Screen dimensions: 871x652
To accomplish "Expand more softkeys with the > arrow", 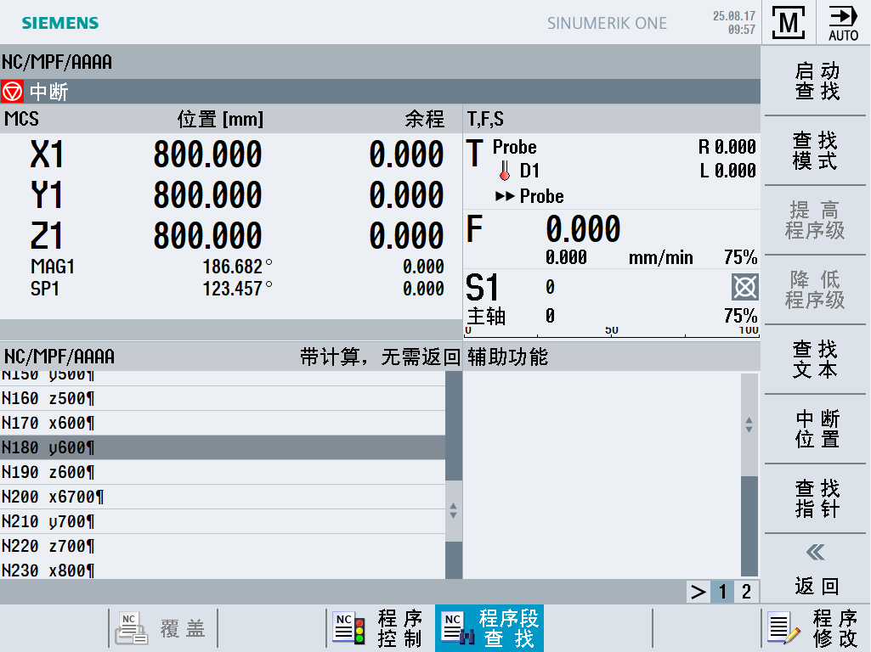I will (x=698, y=592).
